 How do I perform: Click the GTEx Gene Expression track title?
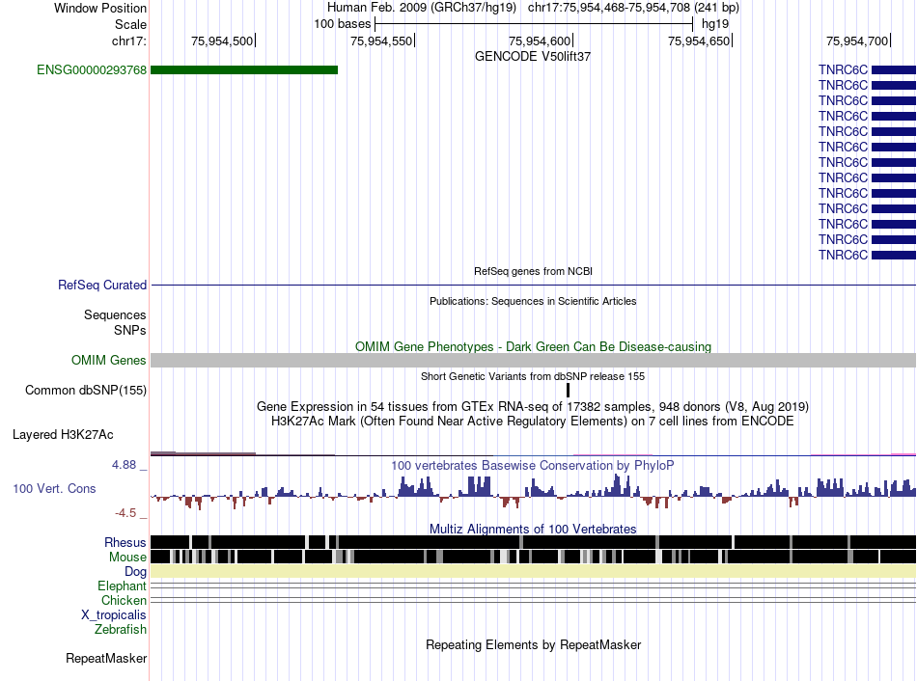point(533,406)
